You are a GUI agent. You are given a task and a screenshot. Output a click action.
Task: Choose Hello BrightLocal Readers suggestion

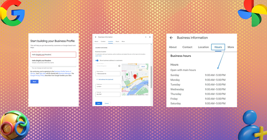tap(53, 61)
